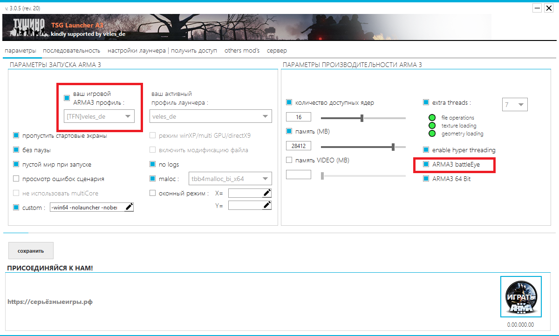This screenshot has height=336, width=559.
Task: Click the green indicator for file operations
Action: tap(432, 118)
